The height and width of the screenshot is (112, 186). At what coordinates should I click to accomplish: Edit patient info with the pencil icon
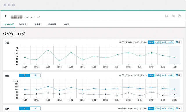tap(38, 17)
